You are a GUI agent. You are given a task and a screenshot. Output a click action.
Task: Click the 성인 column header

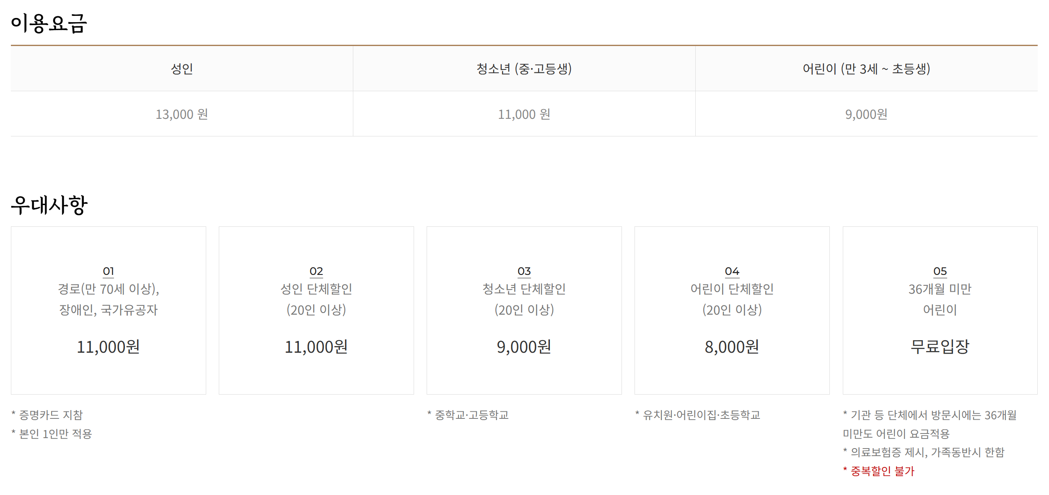click(181, 69)
